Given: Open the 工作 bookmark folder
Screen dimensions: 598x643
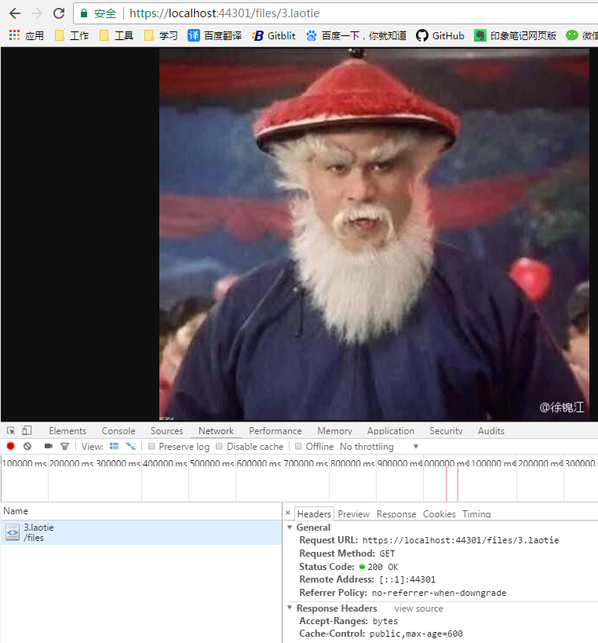Looking at the screenshot, I should 71,35.
